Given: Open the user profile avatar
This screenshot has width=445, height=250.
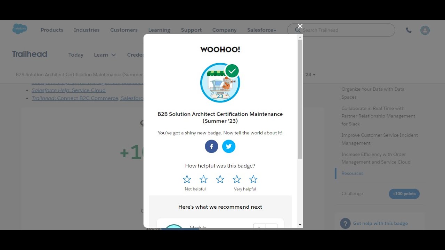Looking at the screenshot, I should pos(425,30).
